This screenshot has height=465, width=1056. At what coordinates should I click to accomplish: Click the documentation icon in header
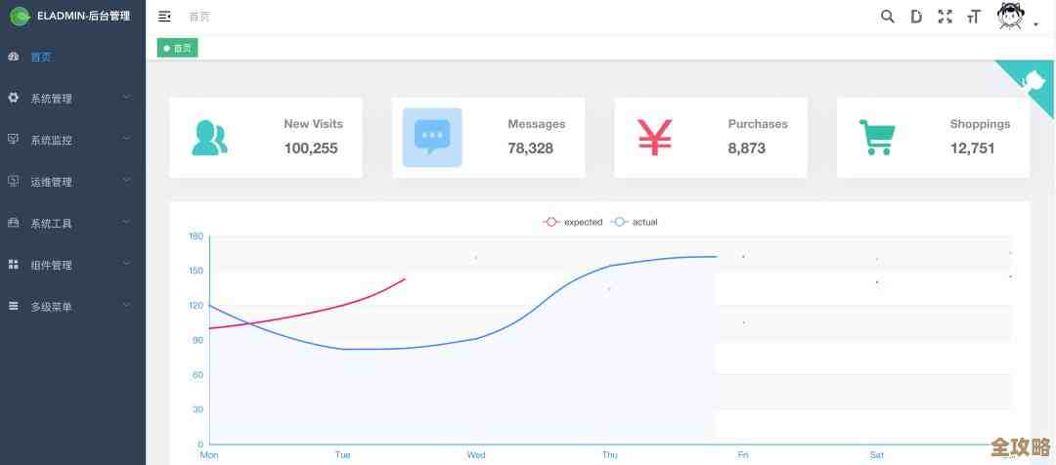point(916,17)
